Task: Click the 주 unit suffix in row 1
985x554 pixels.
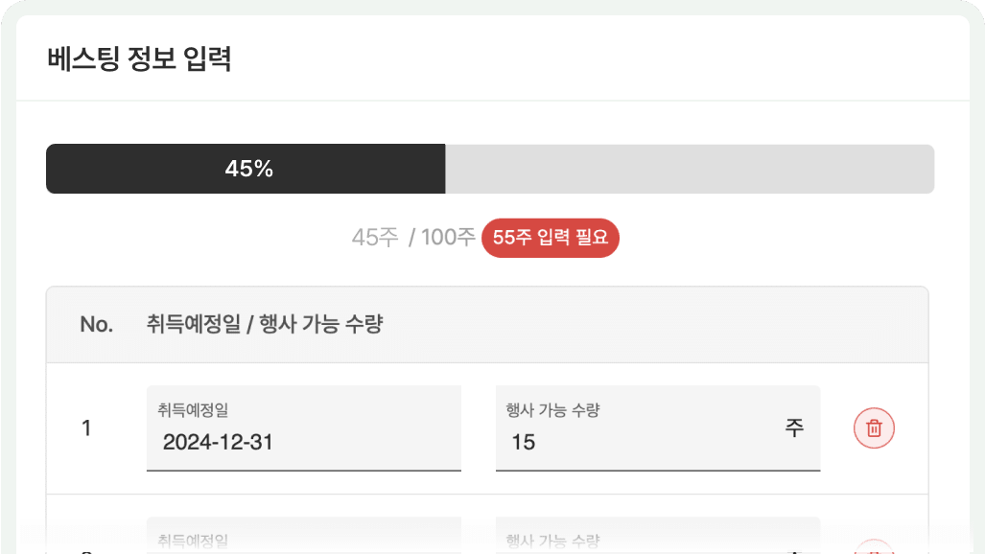Action: point(794,427)
